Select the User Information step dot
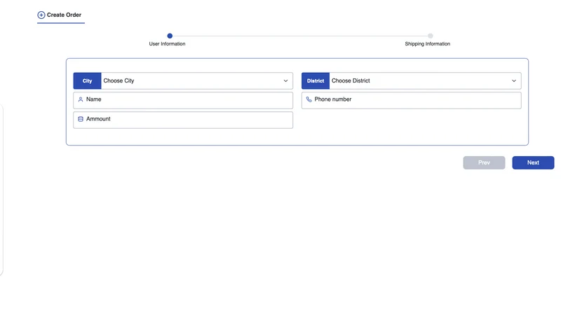 click(170, 36)
